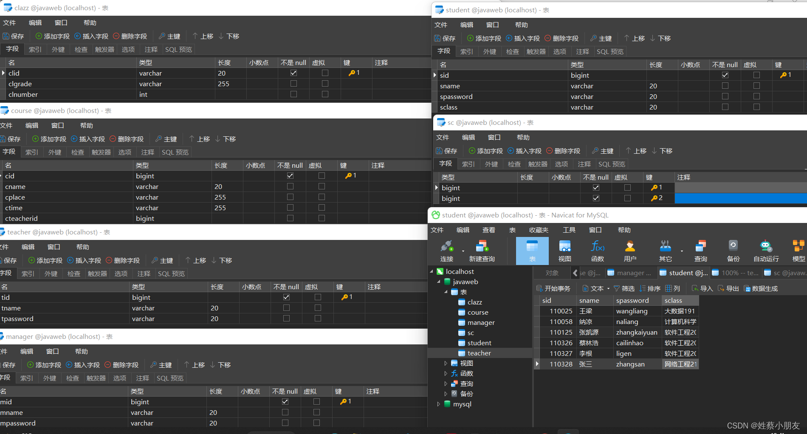This screenshot has width=807, height=434.
Task: Click the highlighted comment cell in sc window
Action: pos(740,198)
